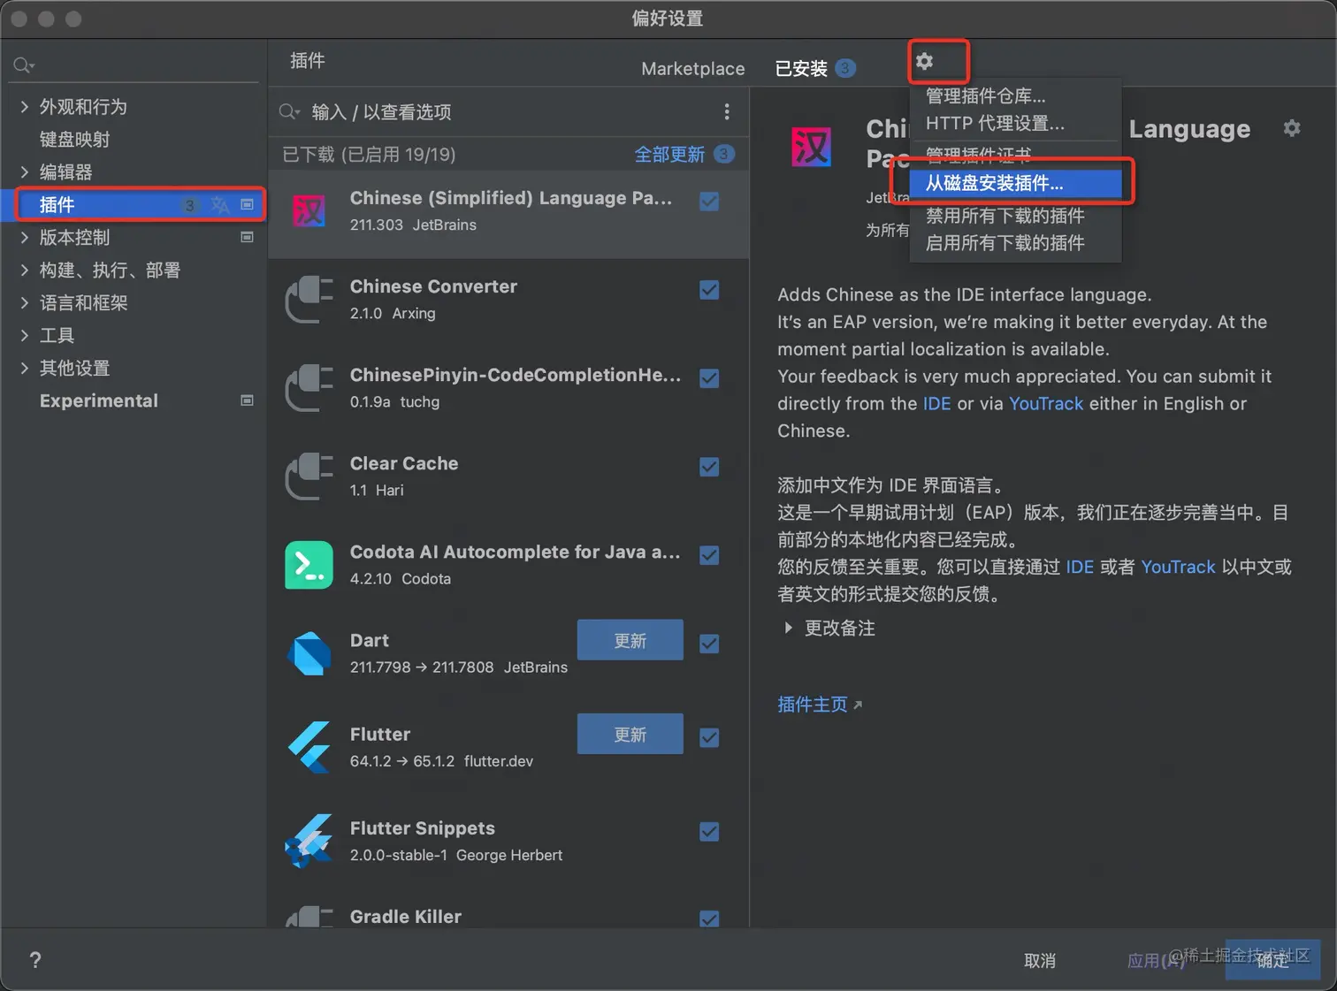Toggle the Gradle Killer plugin checkbox
The image size is (1337, 991).
709,919
